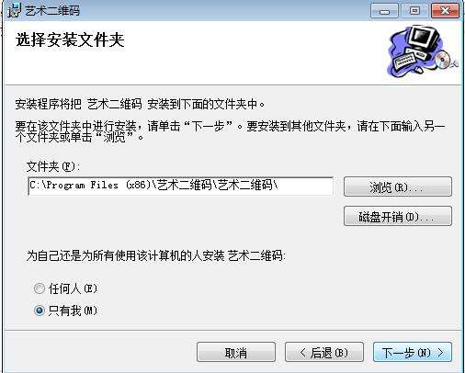Click the paragraph starting with 要在该文件夹中进行安装
Image resolution: width=465 pixels, height=373 pixels.
(x=230, y=131)
